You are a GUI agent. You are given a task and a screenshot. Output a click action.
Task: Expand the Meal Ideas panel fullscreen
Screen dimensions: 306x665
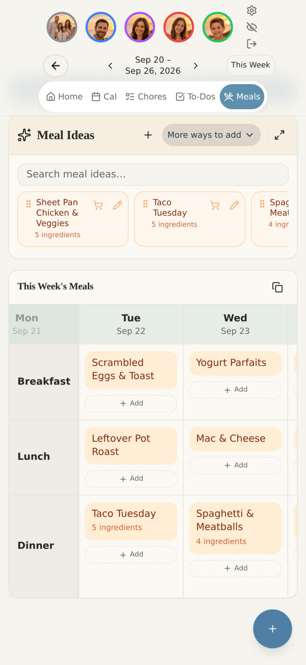279,135
